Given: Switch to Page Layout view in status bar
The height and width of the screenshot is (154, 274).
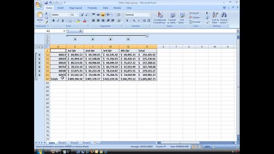Looking at the screenshot, I should tap(197, 147).
